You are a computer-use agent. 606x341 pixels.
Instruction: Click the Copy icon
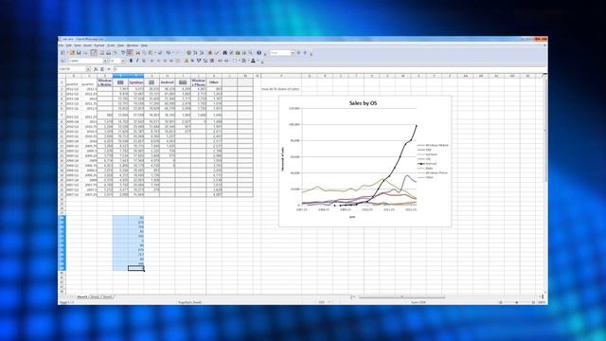144,53
